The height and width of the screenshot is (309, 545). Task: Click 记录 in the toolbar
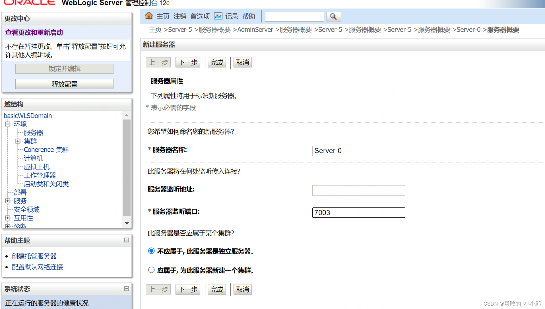tap(232, 17)
